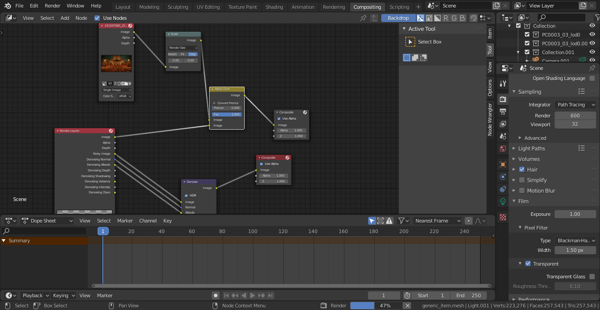The image size is (600, 310).
Task: Uncheck the Transparent film checkbox
Action: pyautogui.click(x=528, y=264)
